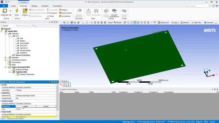Switch to the Display ribbon tab
This screenshot has width=219, height=123.
pyautogui.click(x=34, y=6)
